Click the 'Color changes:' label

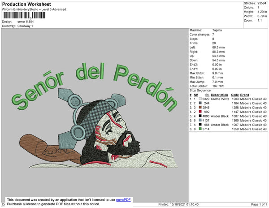click(200, 35)
